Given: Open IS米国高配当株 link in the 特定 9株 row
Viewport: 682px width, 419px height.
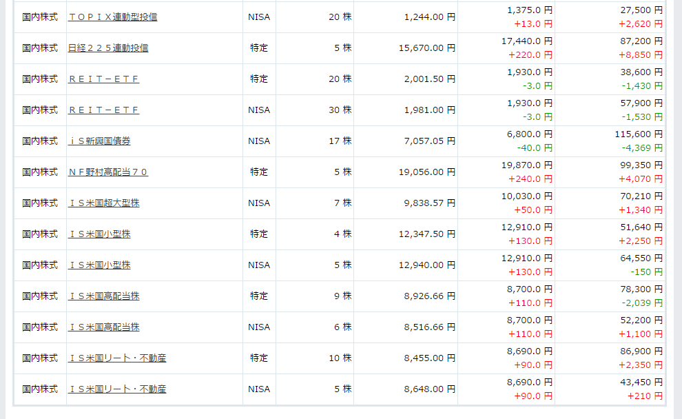Looking at the screenshot, I should [x=103, y=296].
